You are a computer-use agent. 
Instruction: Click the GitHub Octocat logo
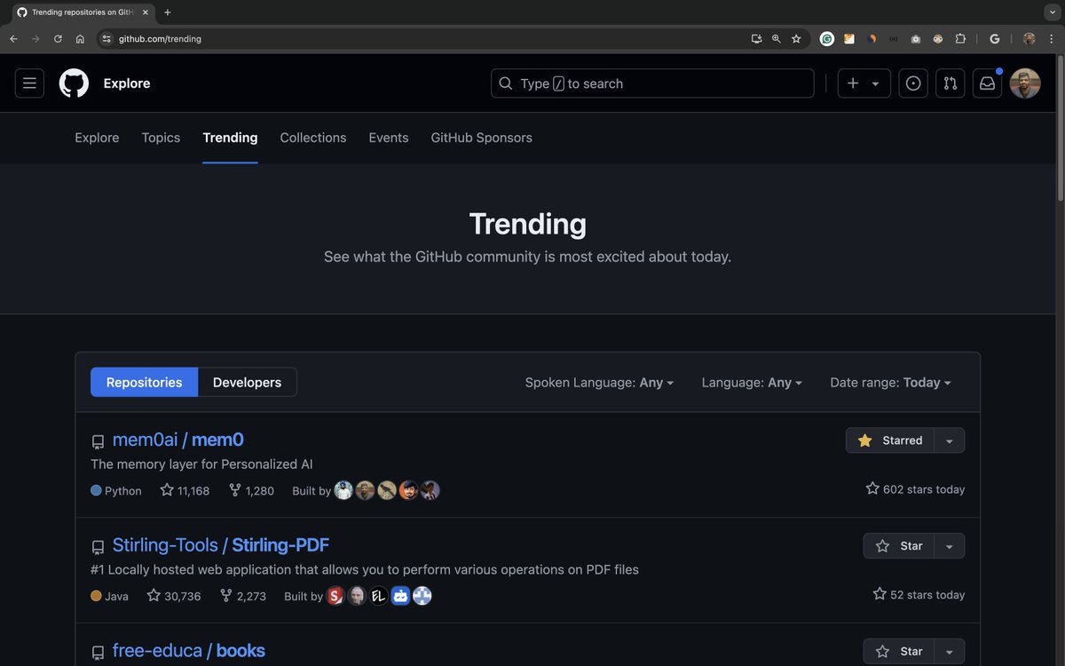click(x=74, y=83)
